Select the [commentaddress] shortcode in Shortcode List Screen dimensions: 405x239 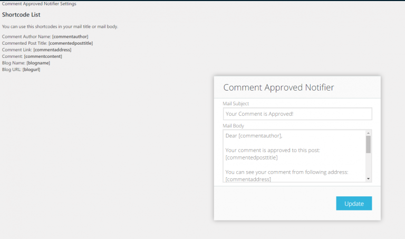point(52,50)
